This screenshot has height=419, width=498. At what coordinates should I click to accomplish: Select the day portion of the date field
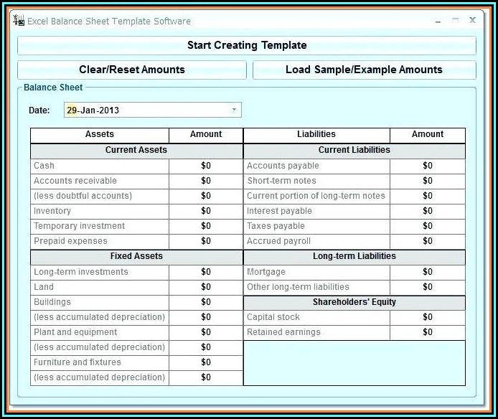tap(72, 110)
